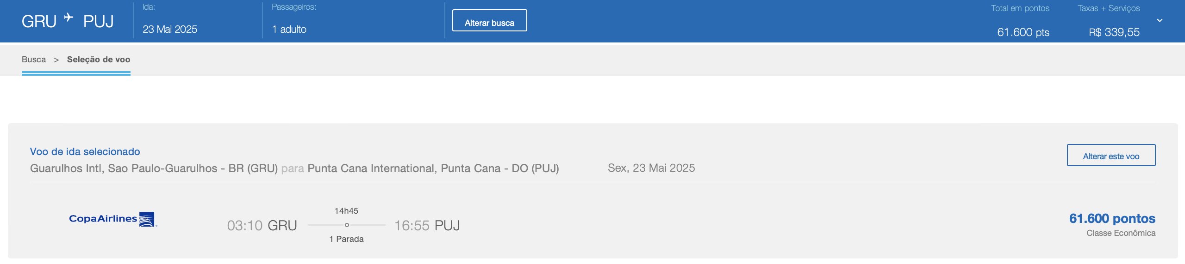Click the Copa Airlines logo
Screen dimensions: 1185x264
point(113,219)
